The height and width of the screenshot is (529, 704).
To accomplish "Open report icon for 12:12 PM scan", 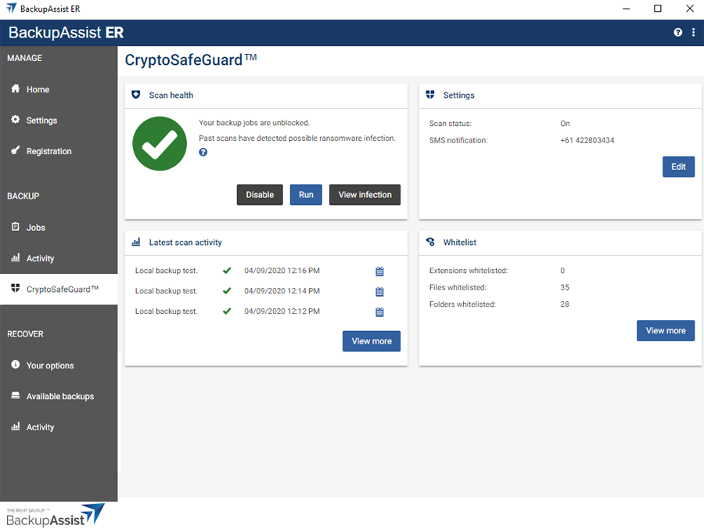I will pyautogui.click(x=379, y=312).
